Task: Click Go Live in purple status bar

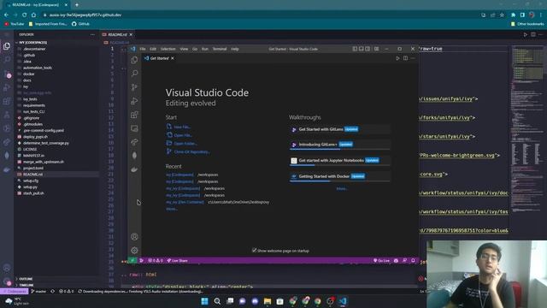Action: tap(381, 260)
